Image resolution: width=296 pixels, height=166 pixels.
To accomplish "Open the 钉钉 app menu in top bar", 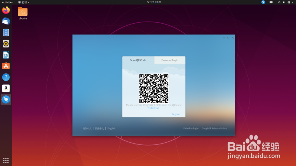I will [x=24, y=2].
